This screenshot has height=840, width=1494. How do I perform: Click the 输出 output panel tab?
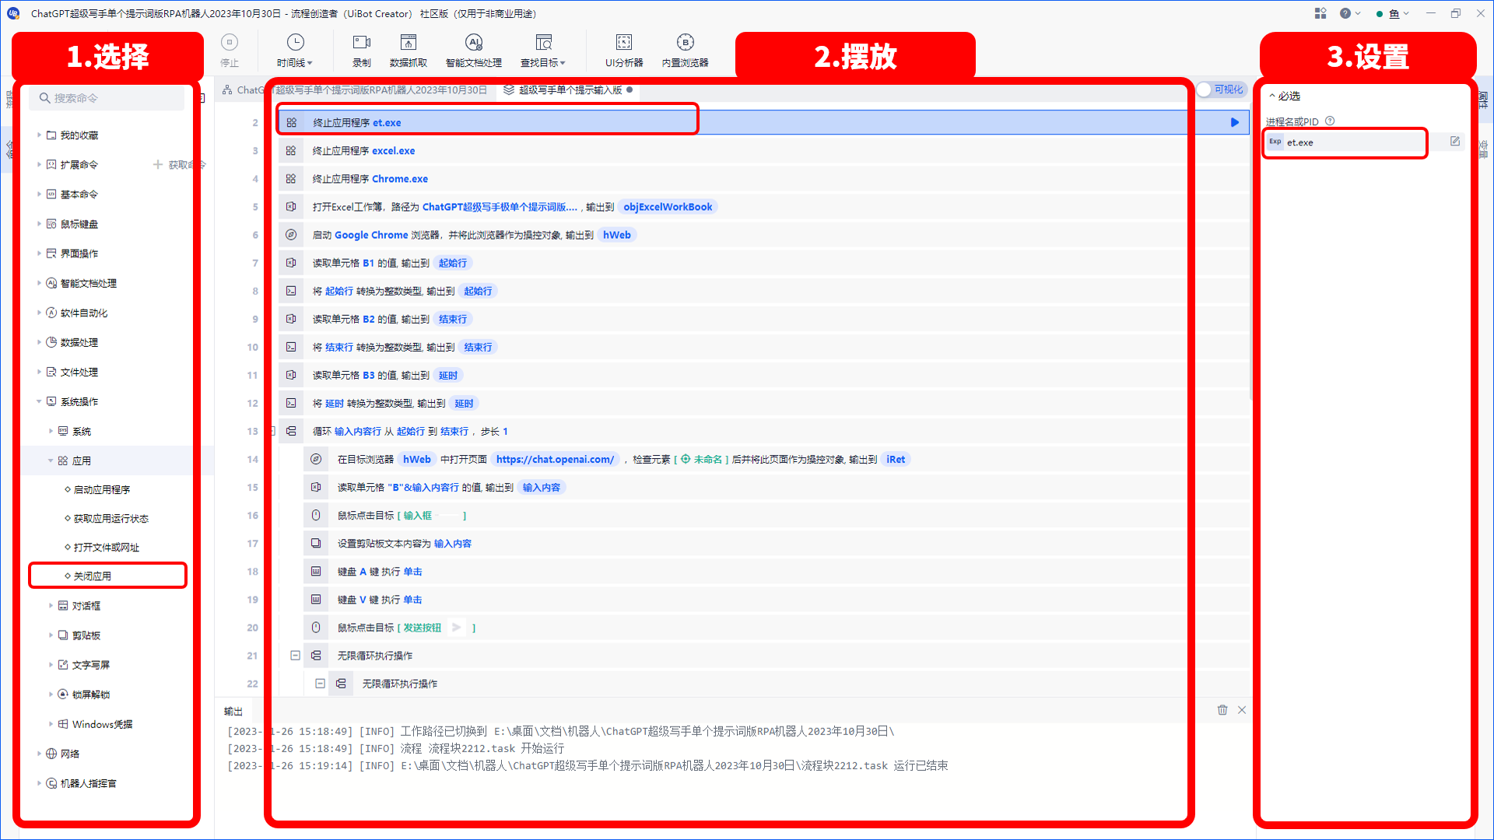click(233, 711)
